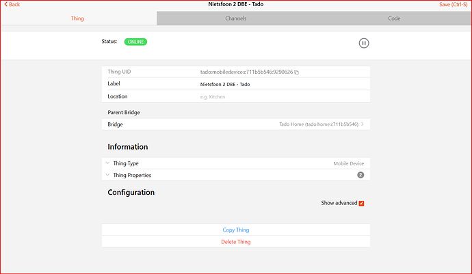Screen dimensions: 472x274
Task: Click the Back chevron arrow icon
Action: pos(5,5)
